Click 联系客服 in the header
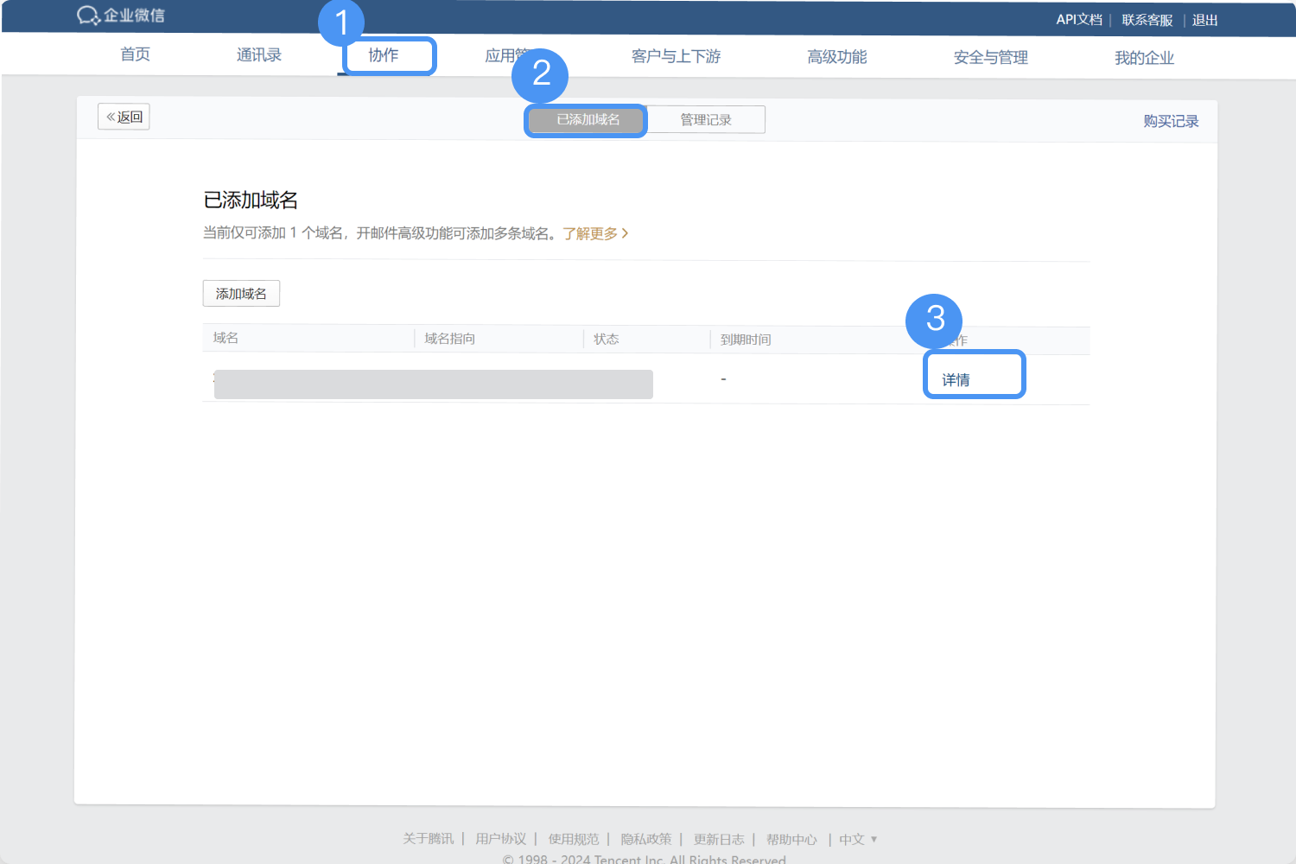This screenshot has height=864, width=1296. 1147,20
